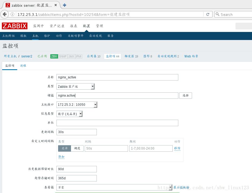Go to 动作 submenu
252x193 pixels.
[59, 36]
